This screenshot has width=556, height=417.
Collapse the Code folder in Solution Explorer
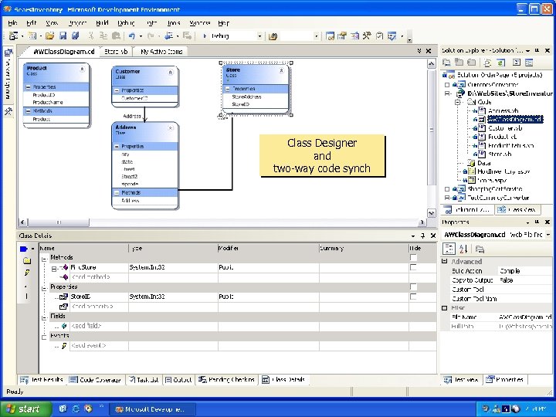tap(459, 101)
